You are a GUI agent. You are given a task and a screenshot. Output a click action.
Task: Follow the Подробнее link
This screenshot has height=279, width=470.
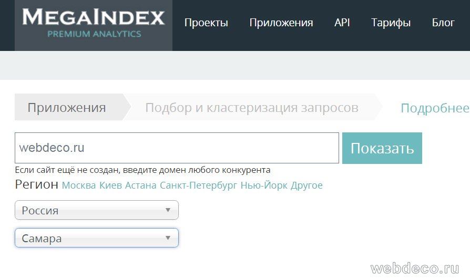coord(434,108)
